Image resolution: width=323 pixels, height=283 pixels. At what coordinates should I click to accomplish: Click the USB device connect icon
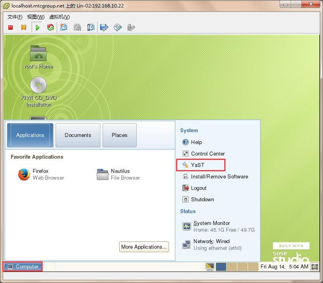click(x=131, y=27)
